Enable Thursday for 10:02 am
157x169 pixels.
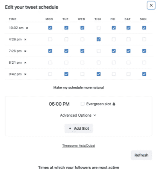point(99,28)
